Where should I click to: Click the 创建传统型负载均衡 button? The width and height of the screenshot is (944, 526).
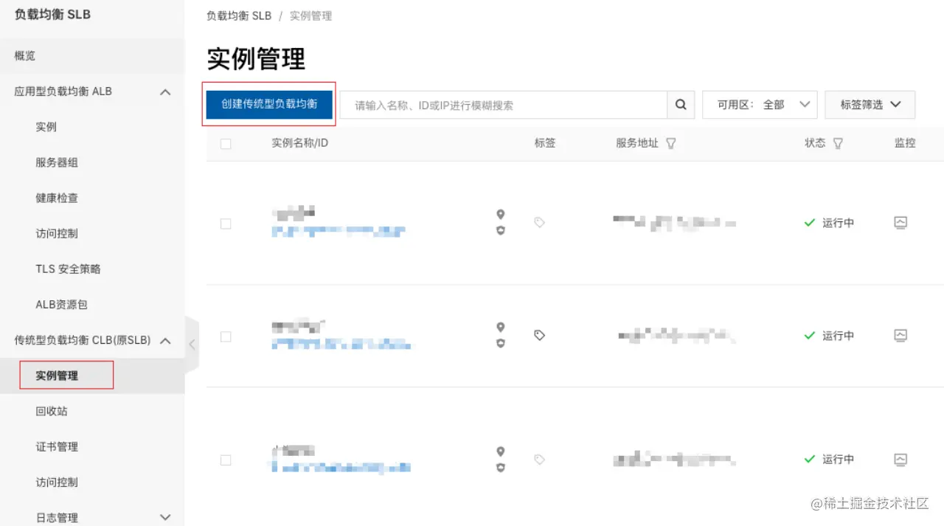[x=269, y=104]
